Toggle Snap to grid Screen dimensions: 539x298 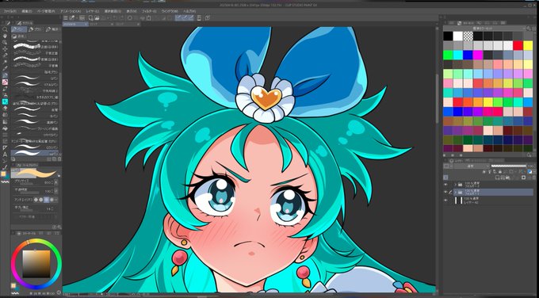(192, 17)
